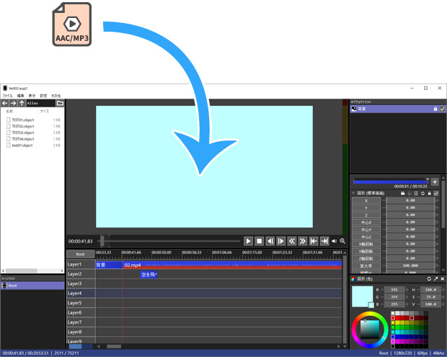The width and height of the screenshot is (447, 357).
Task: Toggle the lock icon on 背景 object
Action: click(435, 109)
